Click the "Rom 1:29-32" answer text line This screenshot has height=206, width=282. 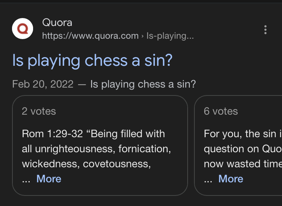93,134
